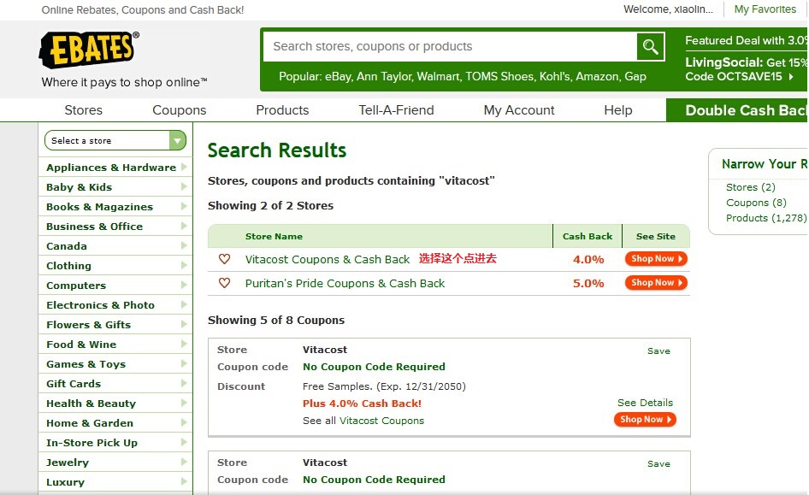Click Shop Now in Free Samples coupon
The width and height of the screenshot is (809, 495).
(x=645, y=420)
